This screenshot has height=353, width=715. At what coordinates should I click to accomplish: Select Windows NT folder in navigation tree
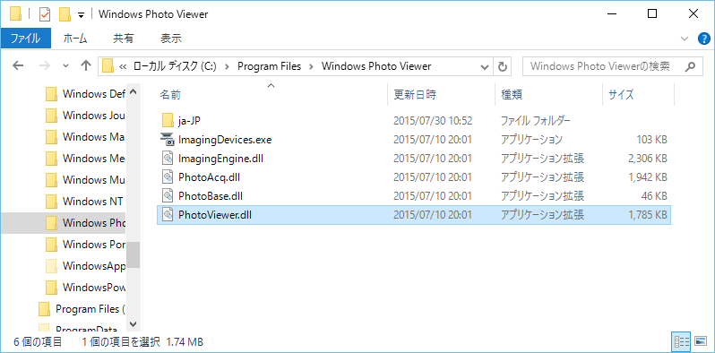tap(85, 201)
